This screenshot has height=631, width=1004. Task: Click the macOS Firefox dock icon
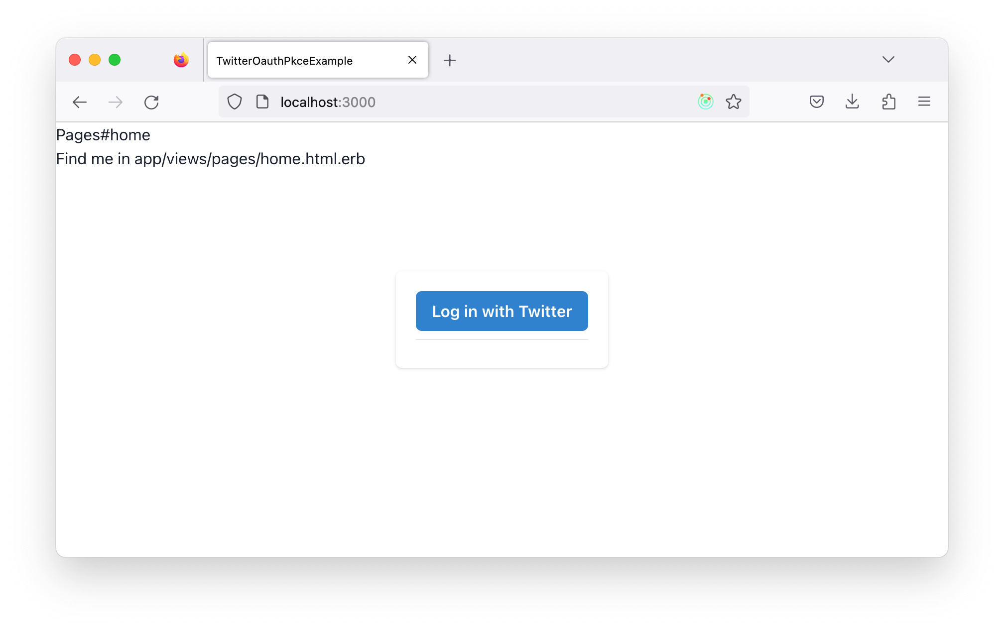(181, 60)
